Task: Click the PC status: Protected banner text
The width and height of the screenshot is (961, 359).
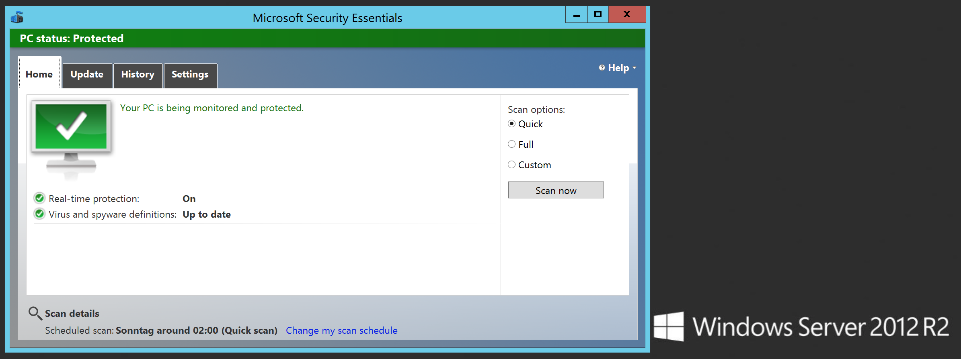Action: 72,39
